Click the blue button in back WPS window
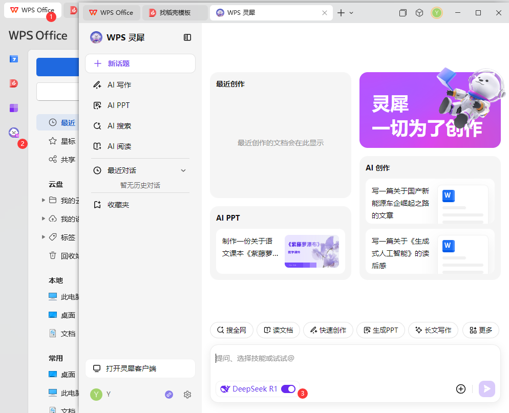Screen dimensions: 509x413 point(57,67)
